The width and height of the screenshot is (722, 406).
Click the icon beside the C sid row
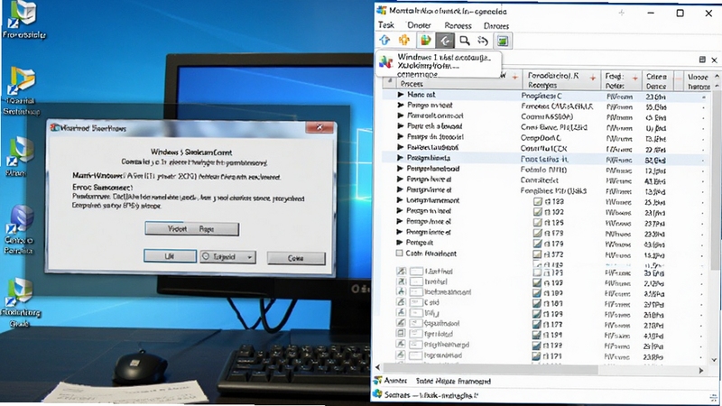tap(401, 302)
